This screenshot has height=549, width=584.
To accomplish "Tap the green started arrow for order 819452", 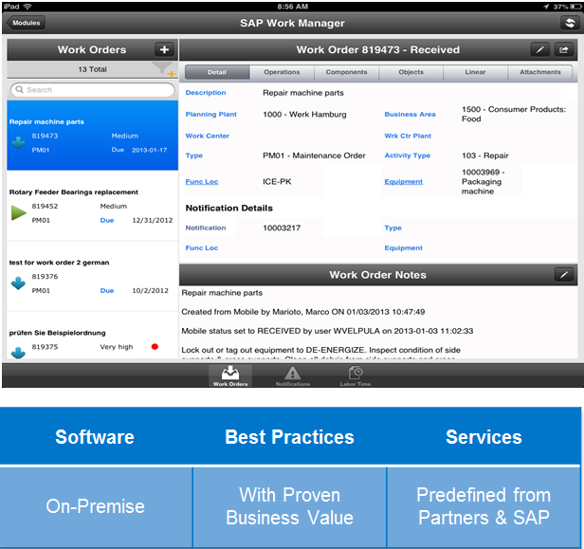I will point(18,212).
